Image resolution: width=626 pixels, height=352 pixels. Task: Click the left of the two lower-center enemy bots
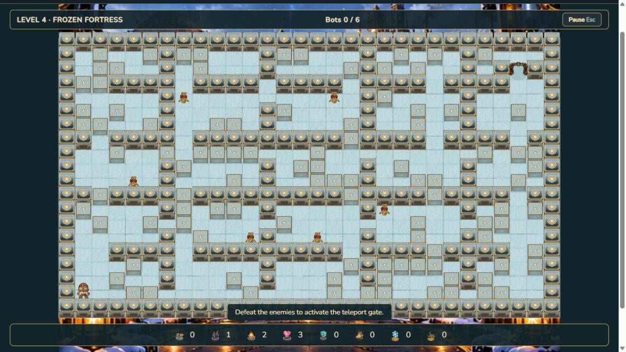(250, 237)
